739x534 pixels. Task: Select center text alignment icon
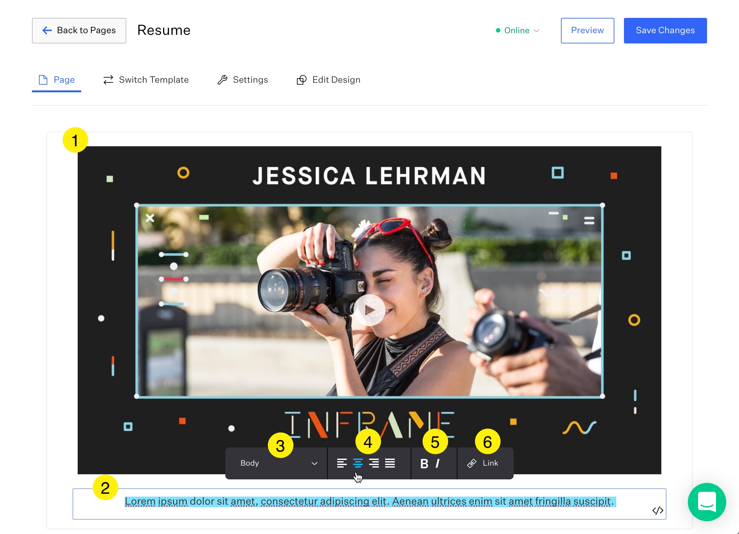(358, 463)
